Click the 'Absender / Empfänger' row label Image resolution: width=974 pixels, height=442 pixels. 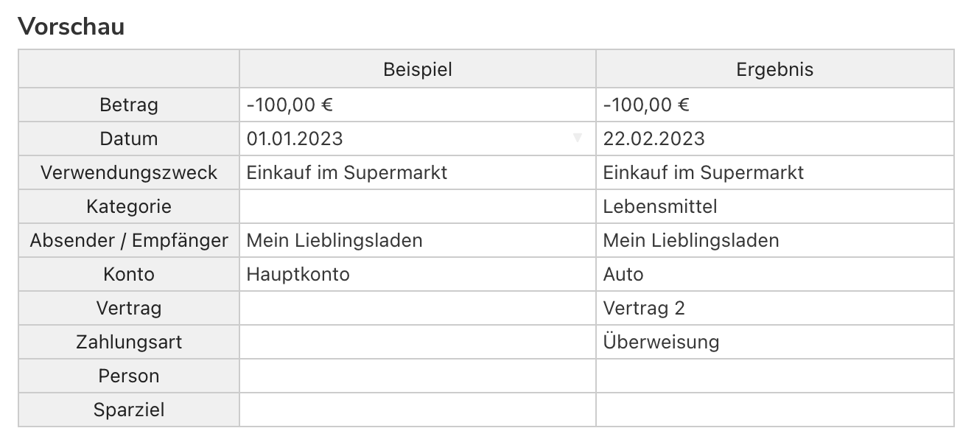(129, 240)
